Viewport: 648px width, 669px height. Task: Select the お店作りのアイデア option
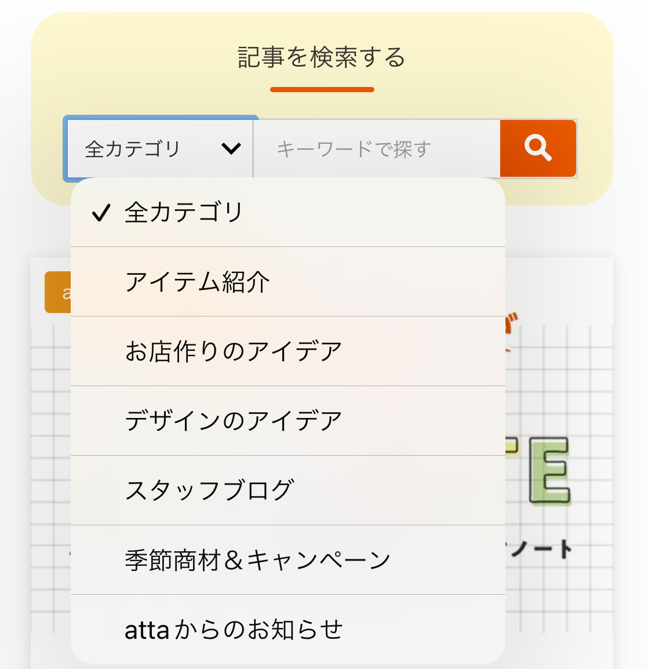pyautogui.click(x=288, y=351)
